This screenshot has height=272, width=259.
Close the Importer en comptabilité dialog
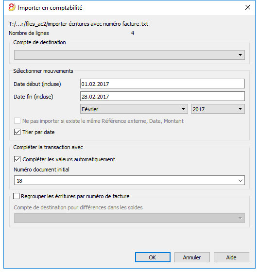coord(248,7)
